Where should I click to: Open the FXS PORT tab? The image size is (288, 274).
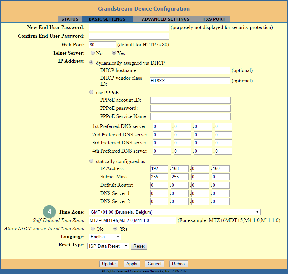(x=214, y=19)
